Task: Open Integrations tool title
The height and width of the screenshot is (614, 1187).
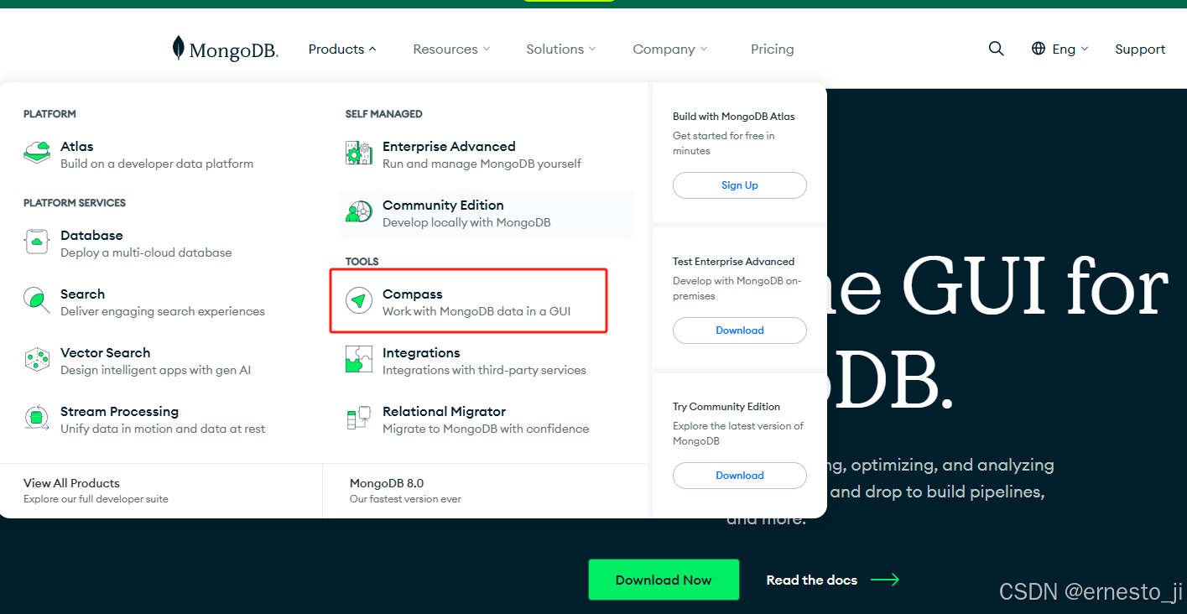Action: pos(421,352)
